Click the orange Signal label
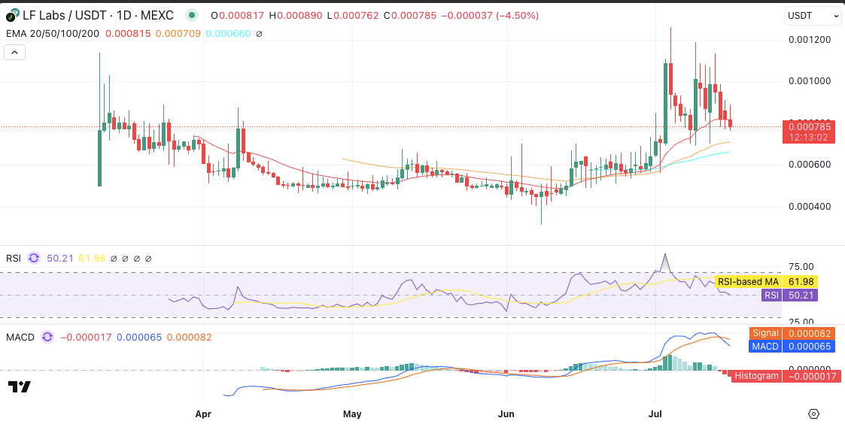 [x=765, y=332]
